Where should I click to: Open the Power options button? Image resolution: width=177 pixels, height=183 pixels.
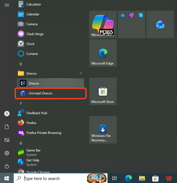point(7,166)
